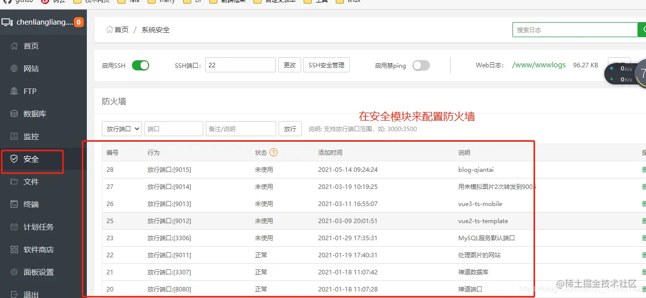Click timestamp 2021-01-29 17:35:31
Viewport: 646px width, 298px height.
point(348,238)
